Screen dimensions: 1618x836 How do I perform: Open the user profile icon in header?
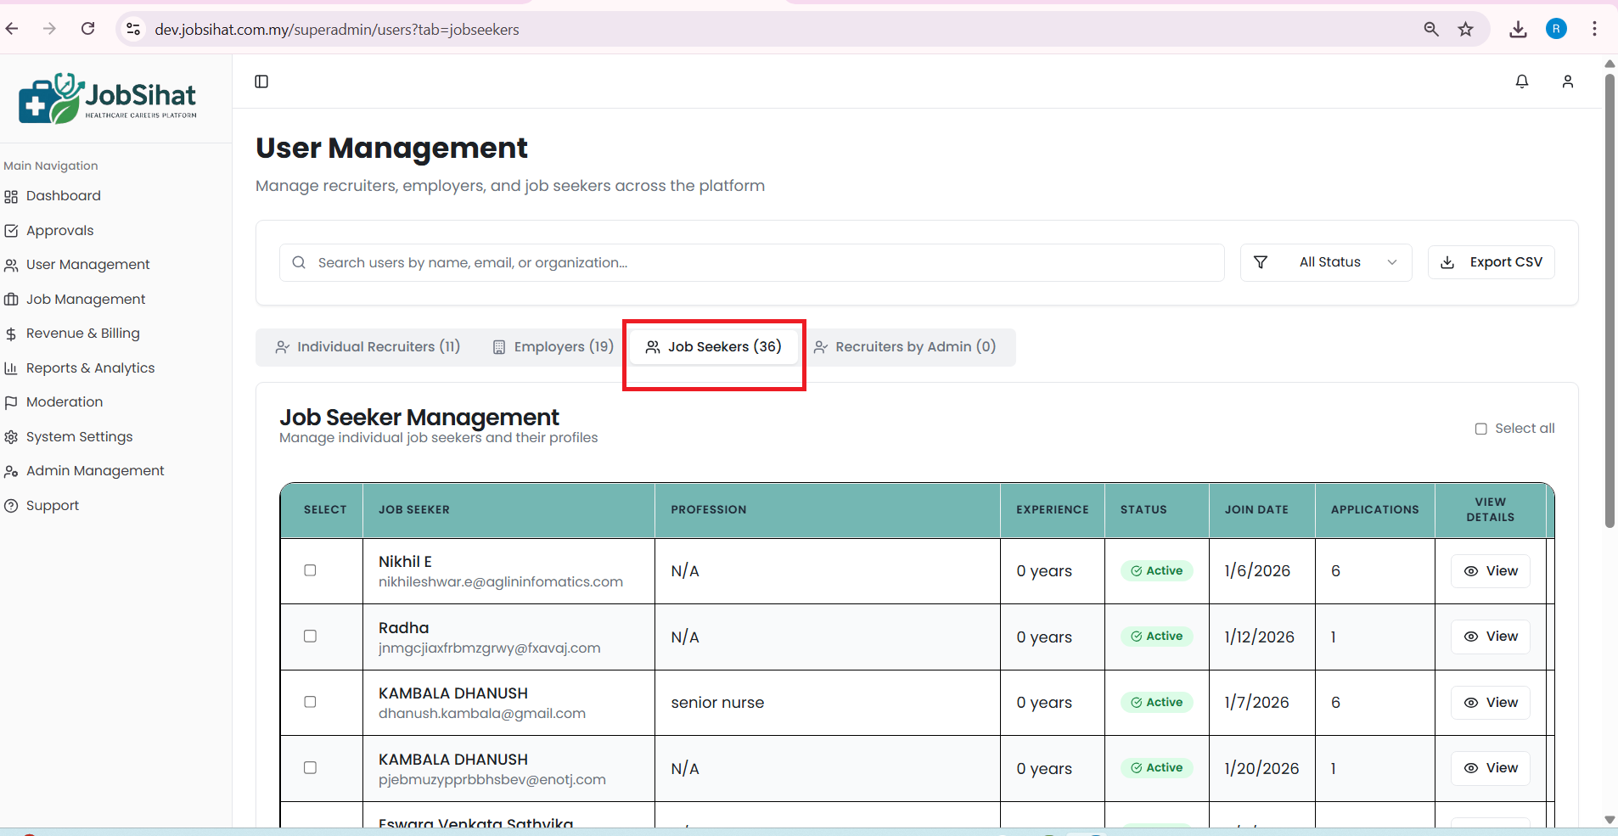point(1567,81)
